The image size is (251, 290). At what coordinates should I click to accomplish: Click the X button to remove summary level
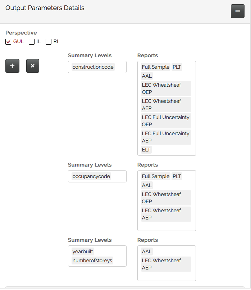(32, 66)
